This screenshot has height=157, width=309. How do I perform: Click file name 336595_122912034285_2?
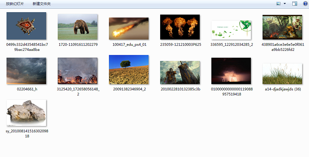(232, 45)
